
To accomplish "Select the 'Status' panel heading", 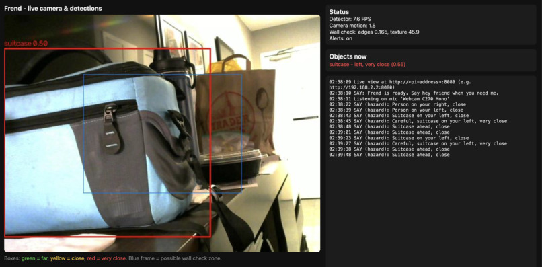I will 339,12.
